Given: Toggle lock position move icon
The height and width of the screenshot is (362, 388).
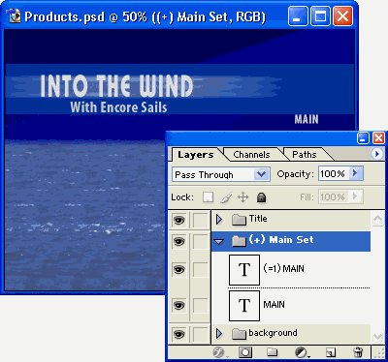Looking at the screenshot, I should pos(243,197).
